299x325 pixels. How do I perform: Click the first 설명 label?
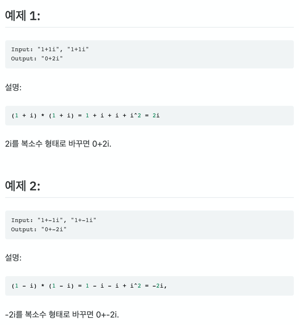click(13, 87)
